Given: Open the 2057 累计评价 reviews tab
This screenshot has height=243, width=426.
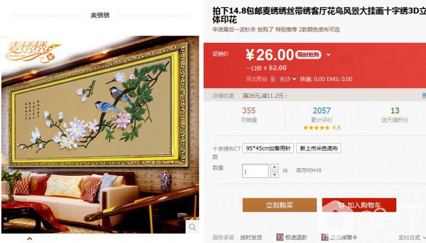Looking at the screenshot, I should click(321, 115).
